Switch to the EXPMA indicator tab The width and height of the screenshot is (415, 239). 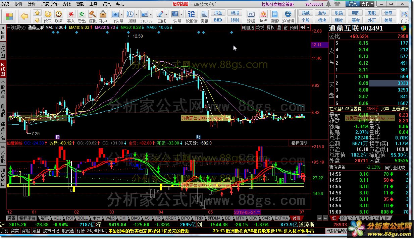click(281, 218)
